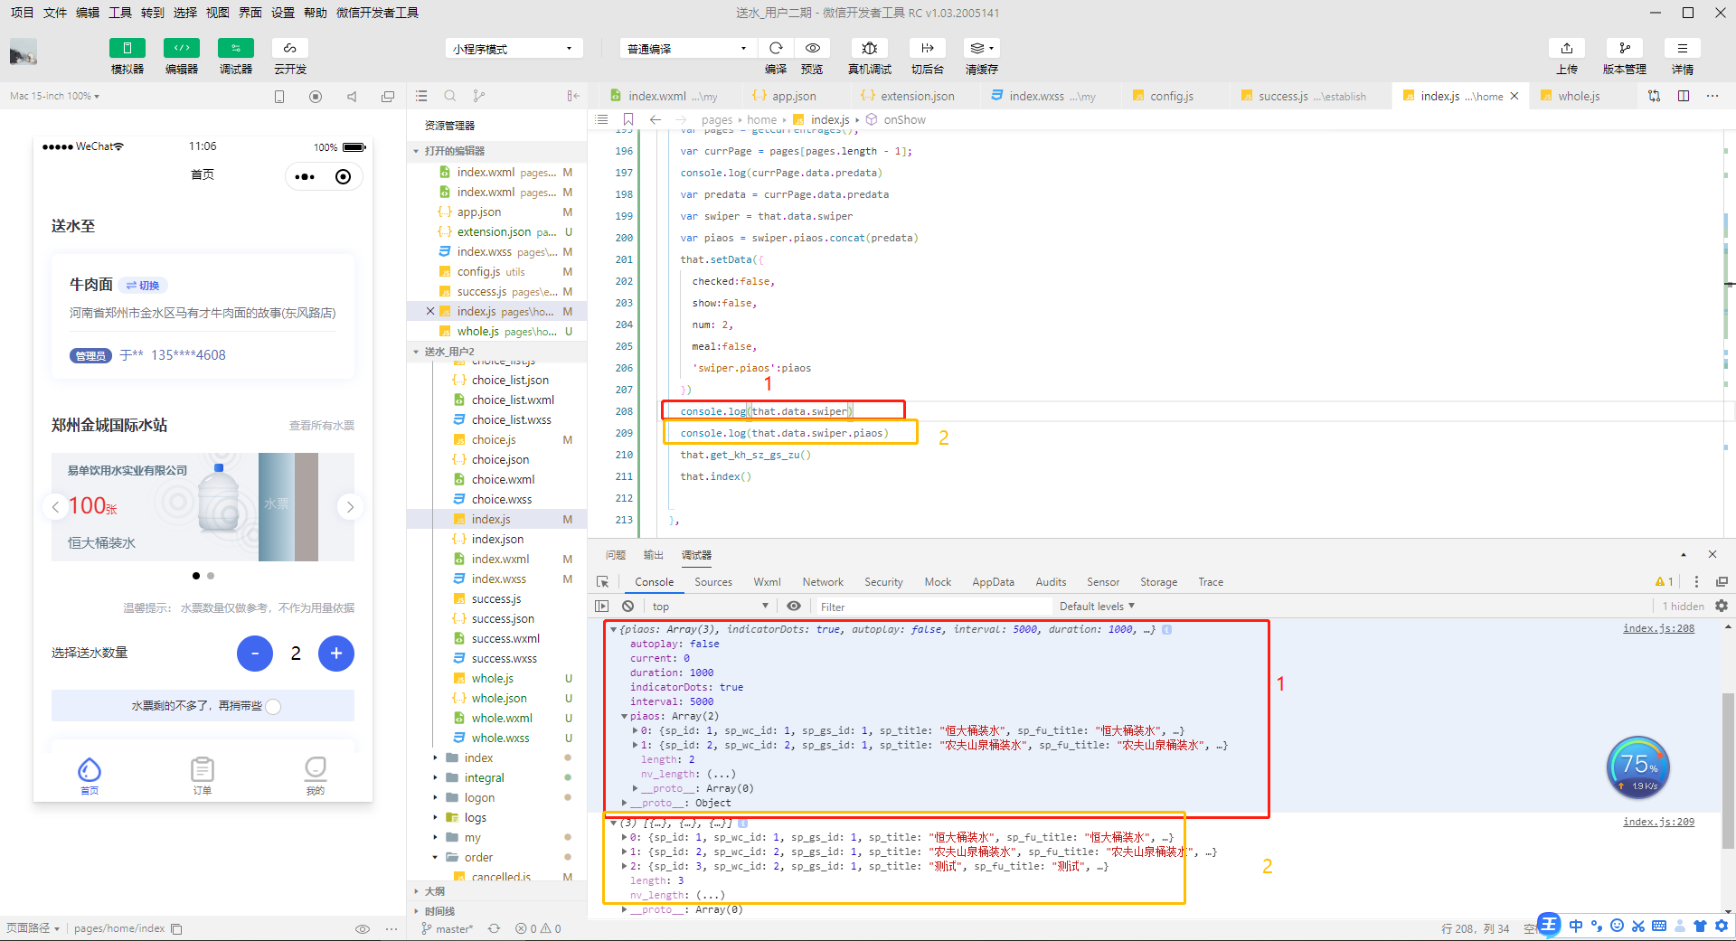
Task: Open the config.js editor tab
Action: (x=1171, y=96)
